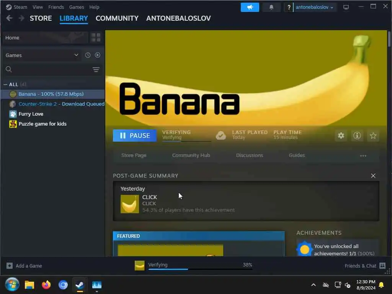Image resolution: width=392 pixels, height=294 pixels.
Task: Show hidden tray icons chevron
Action: (313, 285)
